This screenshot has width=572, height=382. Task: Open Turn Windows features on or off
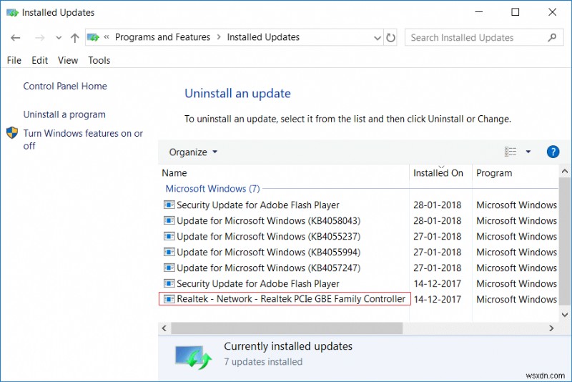tap(83, 139)
